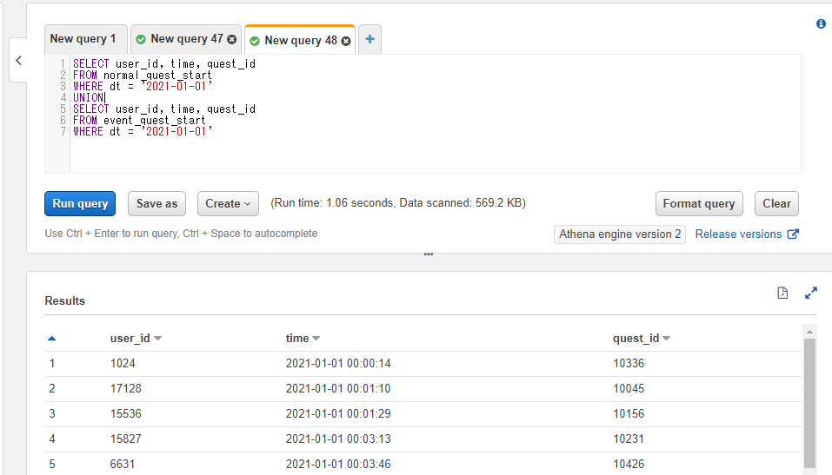The width and height of the screenshot is (832, 475).
Task: Select user_id value 6631
Action: coord(123,464)
